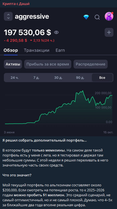Select the Активы chart view
This screenshot has width=117, height=209.
pos(13,64)
